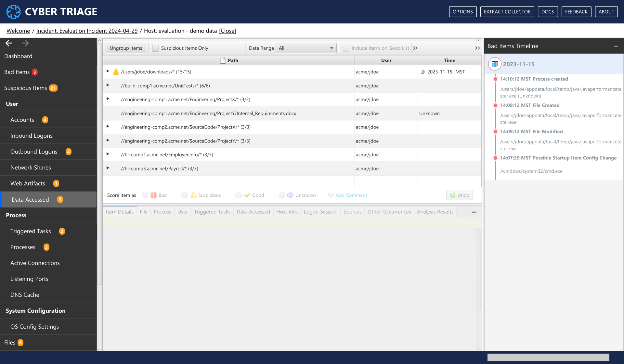Open the Incident: Evaluation Incident breadcrumb link

87,31
